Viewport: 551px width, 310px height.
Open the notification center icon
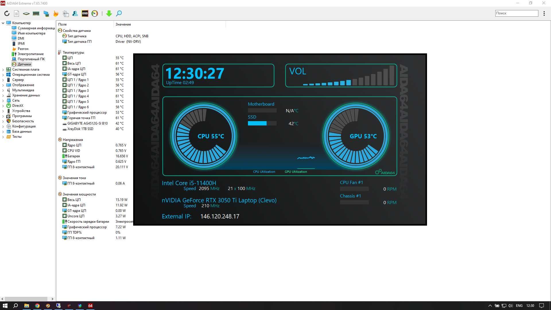click(x=542, y=306)
